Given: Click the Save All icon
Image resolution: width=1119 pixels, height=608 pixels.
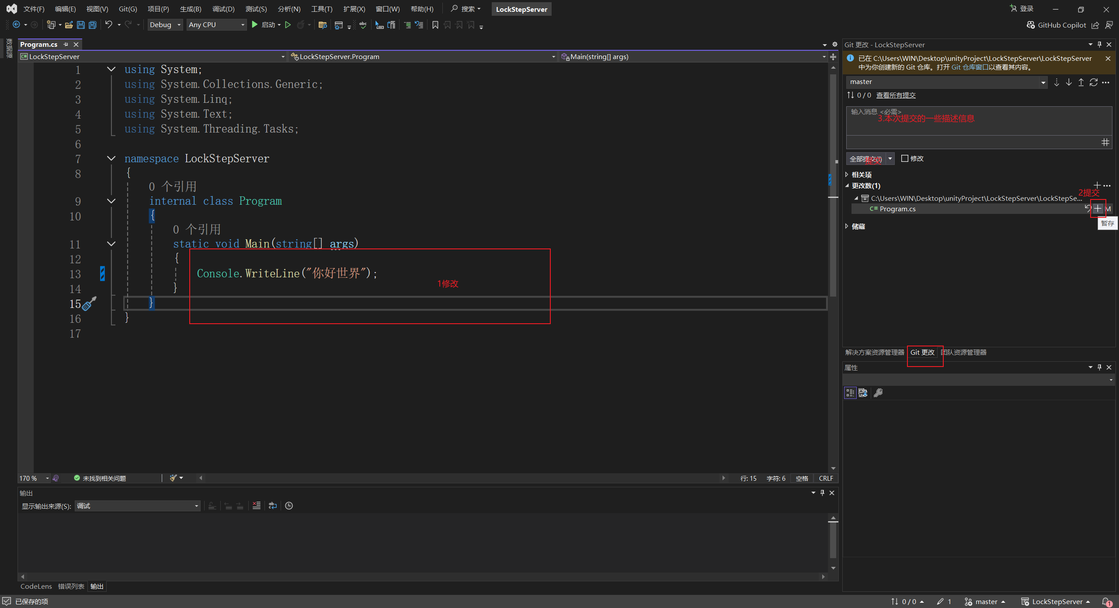Looking at the screenshot, I should (x=93, y=25).
